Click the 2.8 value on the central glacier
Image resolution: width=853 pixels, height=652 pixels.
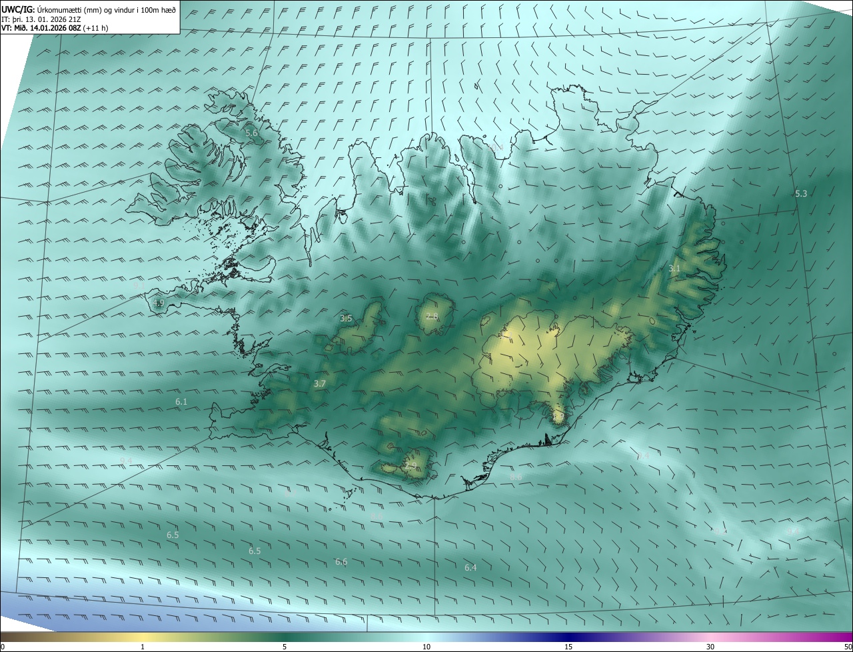432,316
